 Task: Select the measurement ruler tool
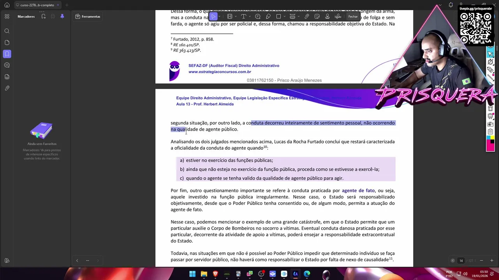292,16
